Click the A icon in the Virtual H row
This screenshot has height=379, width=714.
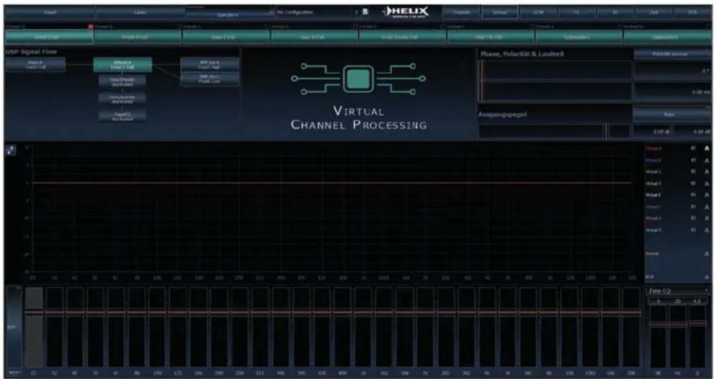(707, 230)
